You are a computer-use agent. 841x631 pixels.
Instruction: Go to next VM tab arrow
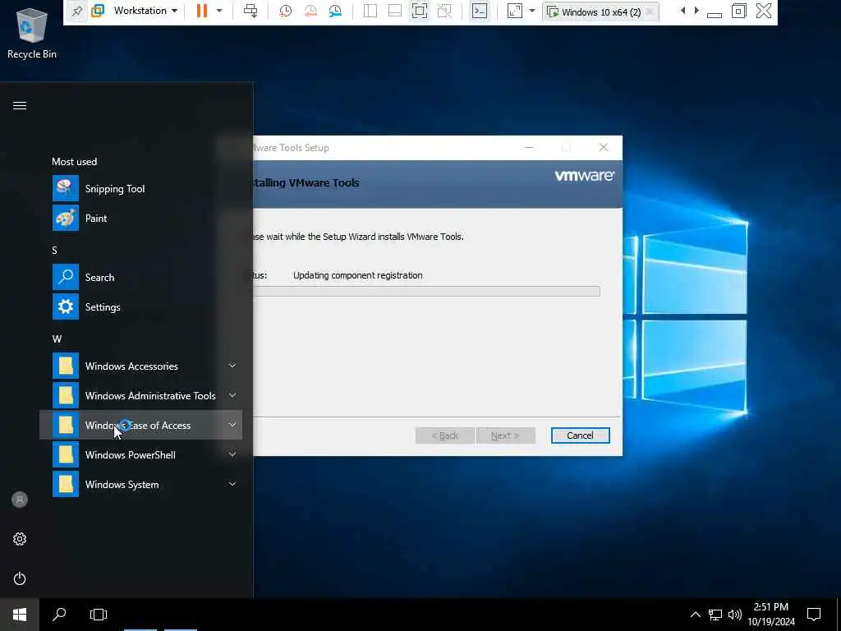pyautogui.click(x=696, y=11)
